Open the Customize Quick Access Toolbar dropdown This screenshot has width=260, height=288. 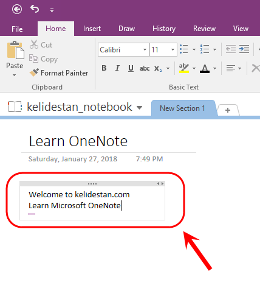(x=52, y=10)
